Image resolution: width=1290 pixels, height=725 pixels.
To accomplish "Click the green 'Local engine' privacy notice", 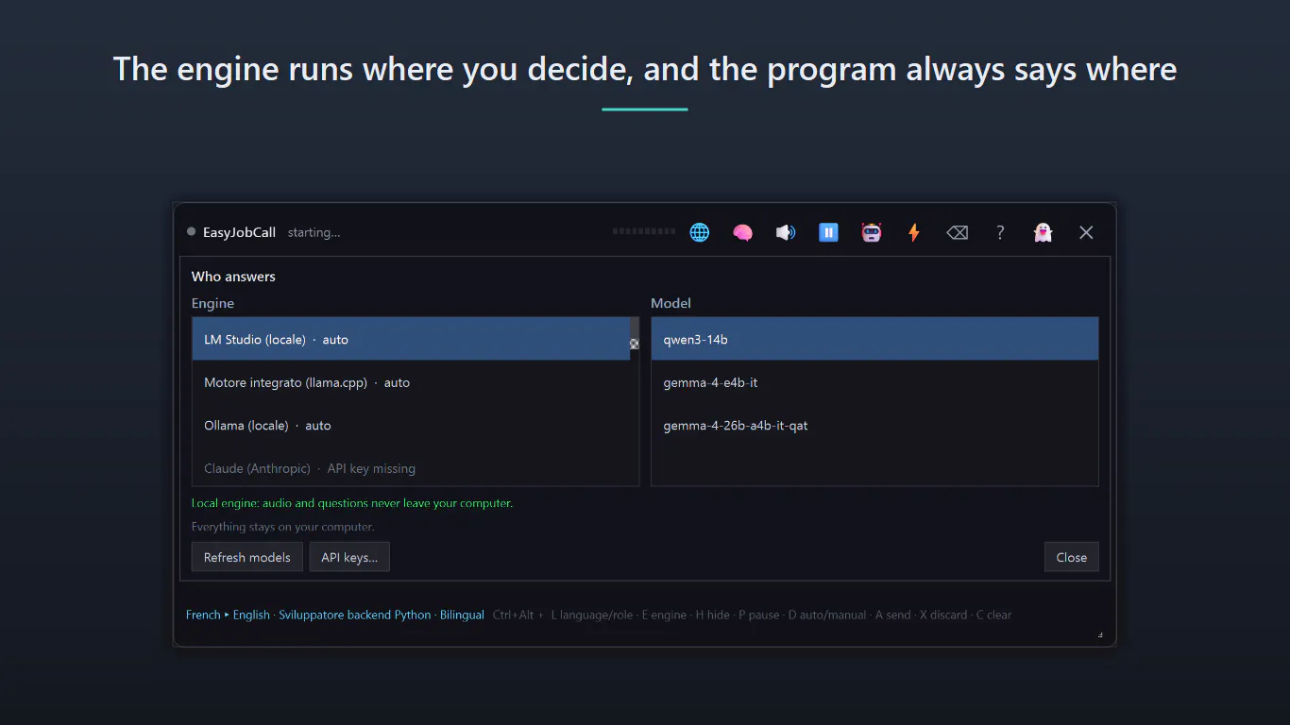I will (x=352, y=503).
